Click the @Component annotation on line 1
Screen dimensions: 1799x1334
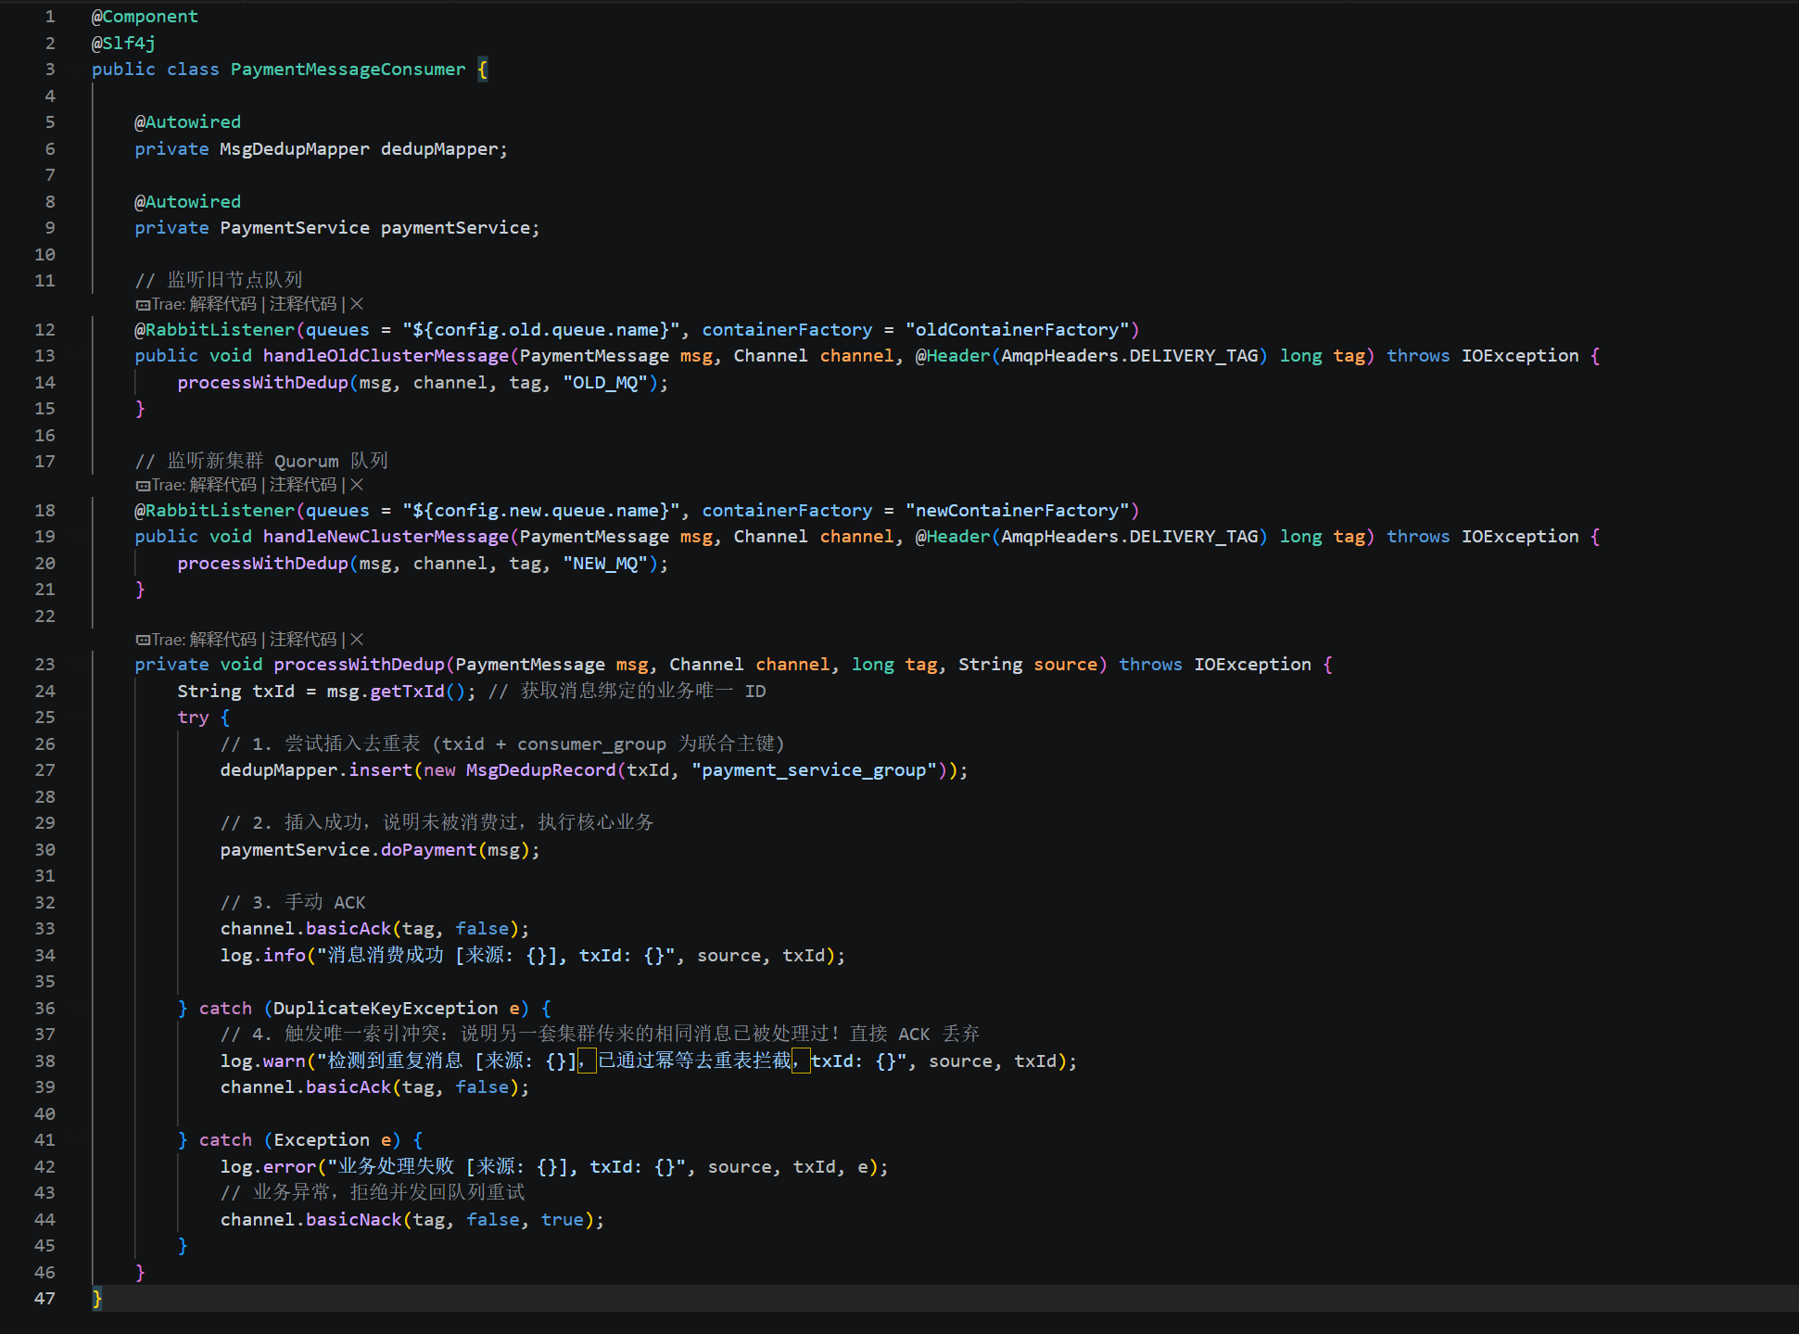145,17
